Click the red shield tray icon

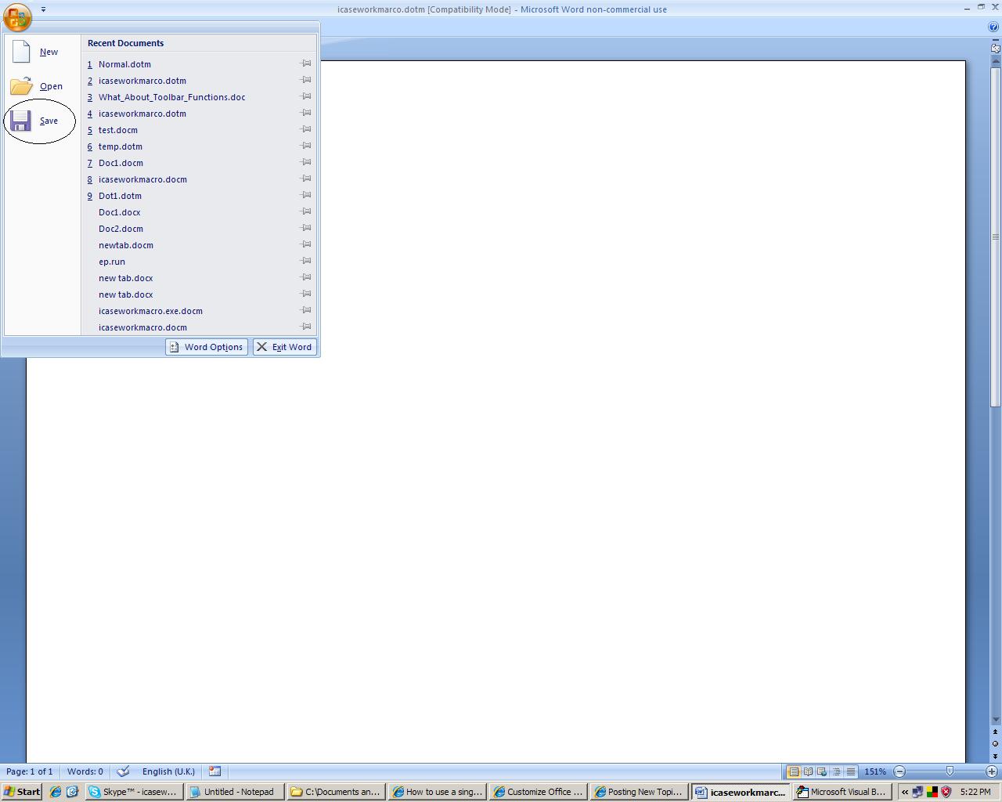click(x=946, y=792)
